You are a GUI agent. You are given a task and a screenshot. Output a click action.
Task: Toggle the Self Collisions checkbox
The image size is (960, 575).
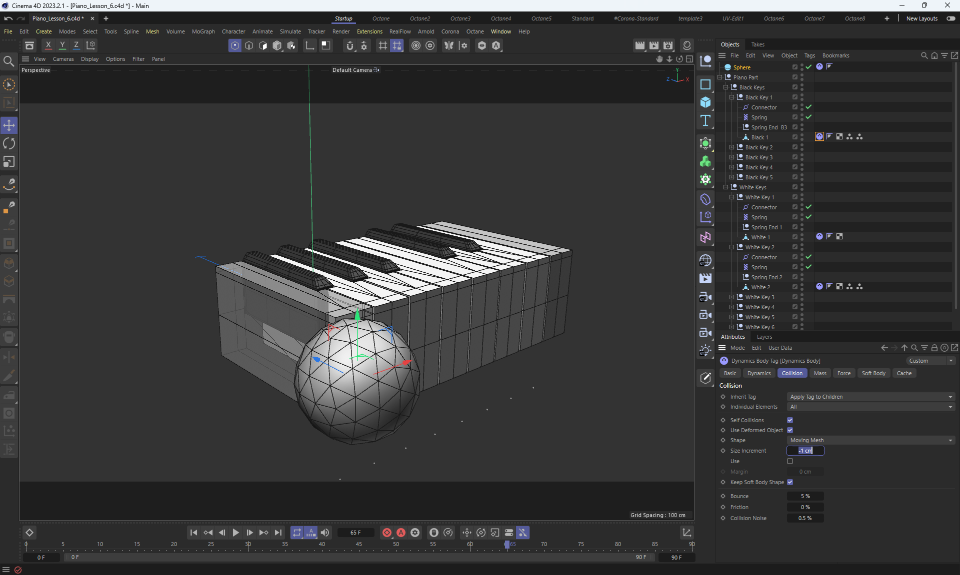(x=790, y=420)
